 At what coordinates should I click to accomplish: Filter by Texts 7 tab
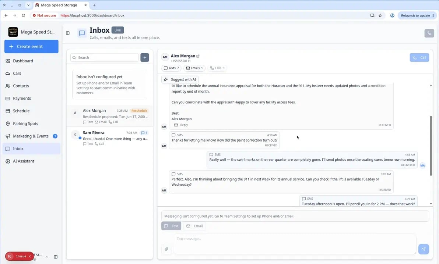pos(171,68)
